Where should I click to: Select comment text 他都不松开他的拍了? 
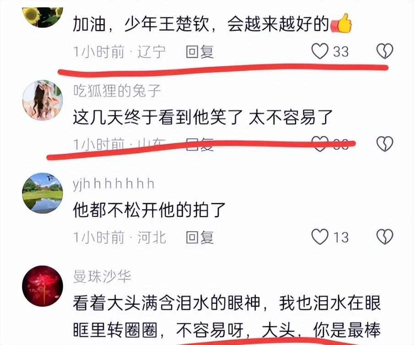tap(149, 210)
